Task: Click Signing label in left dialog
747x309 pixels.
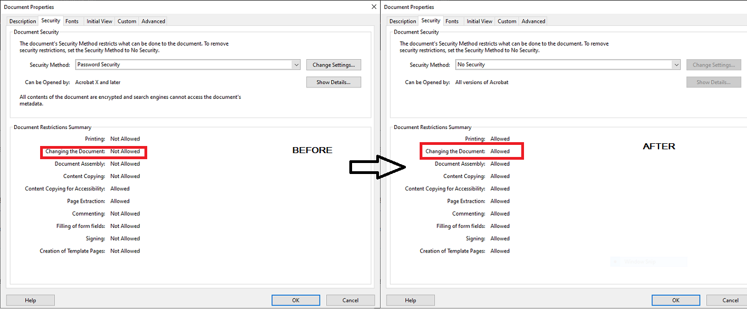Action: click(96, 239)
